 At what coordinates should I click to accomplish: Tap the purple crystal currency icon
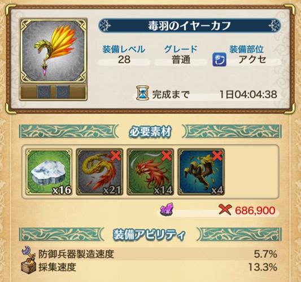pos(167,209)
